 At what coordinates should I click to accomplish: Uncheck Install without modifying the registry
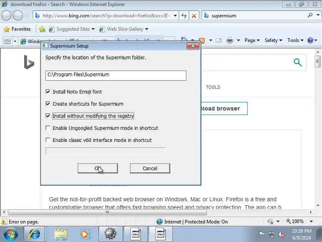click(x=48, y=116)
